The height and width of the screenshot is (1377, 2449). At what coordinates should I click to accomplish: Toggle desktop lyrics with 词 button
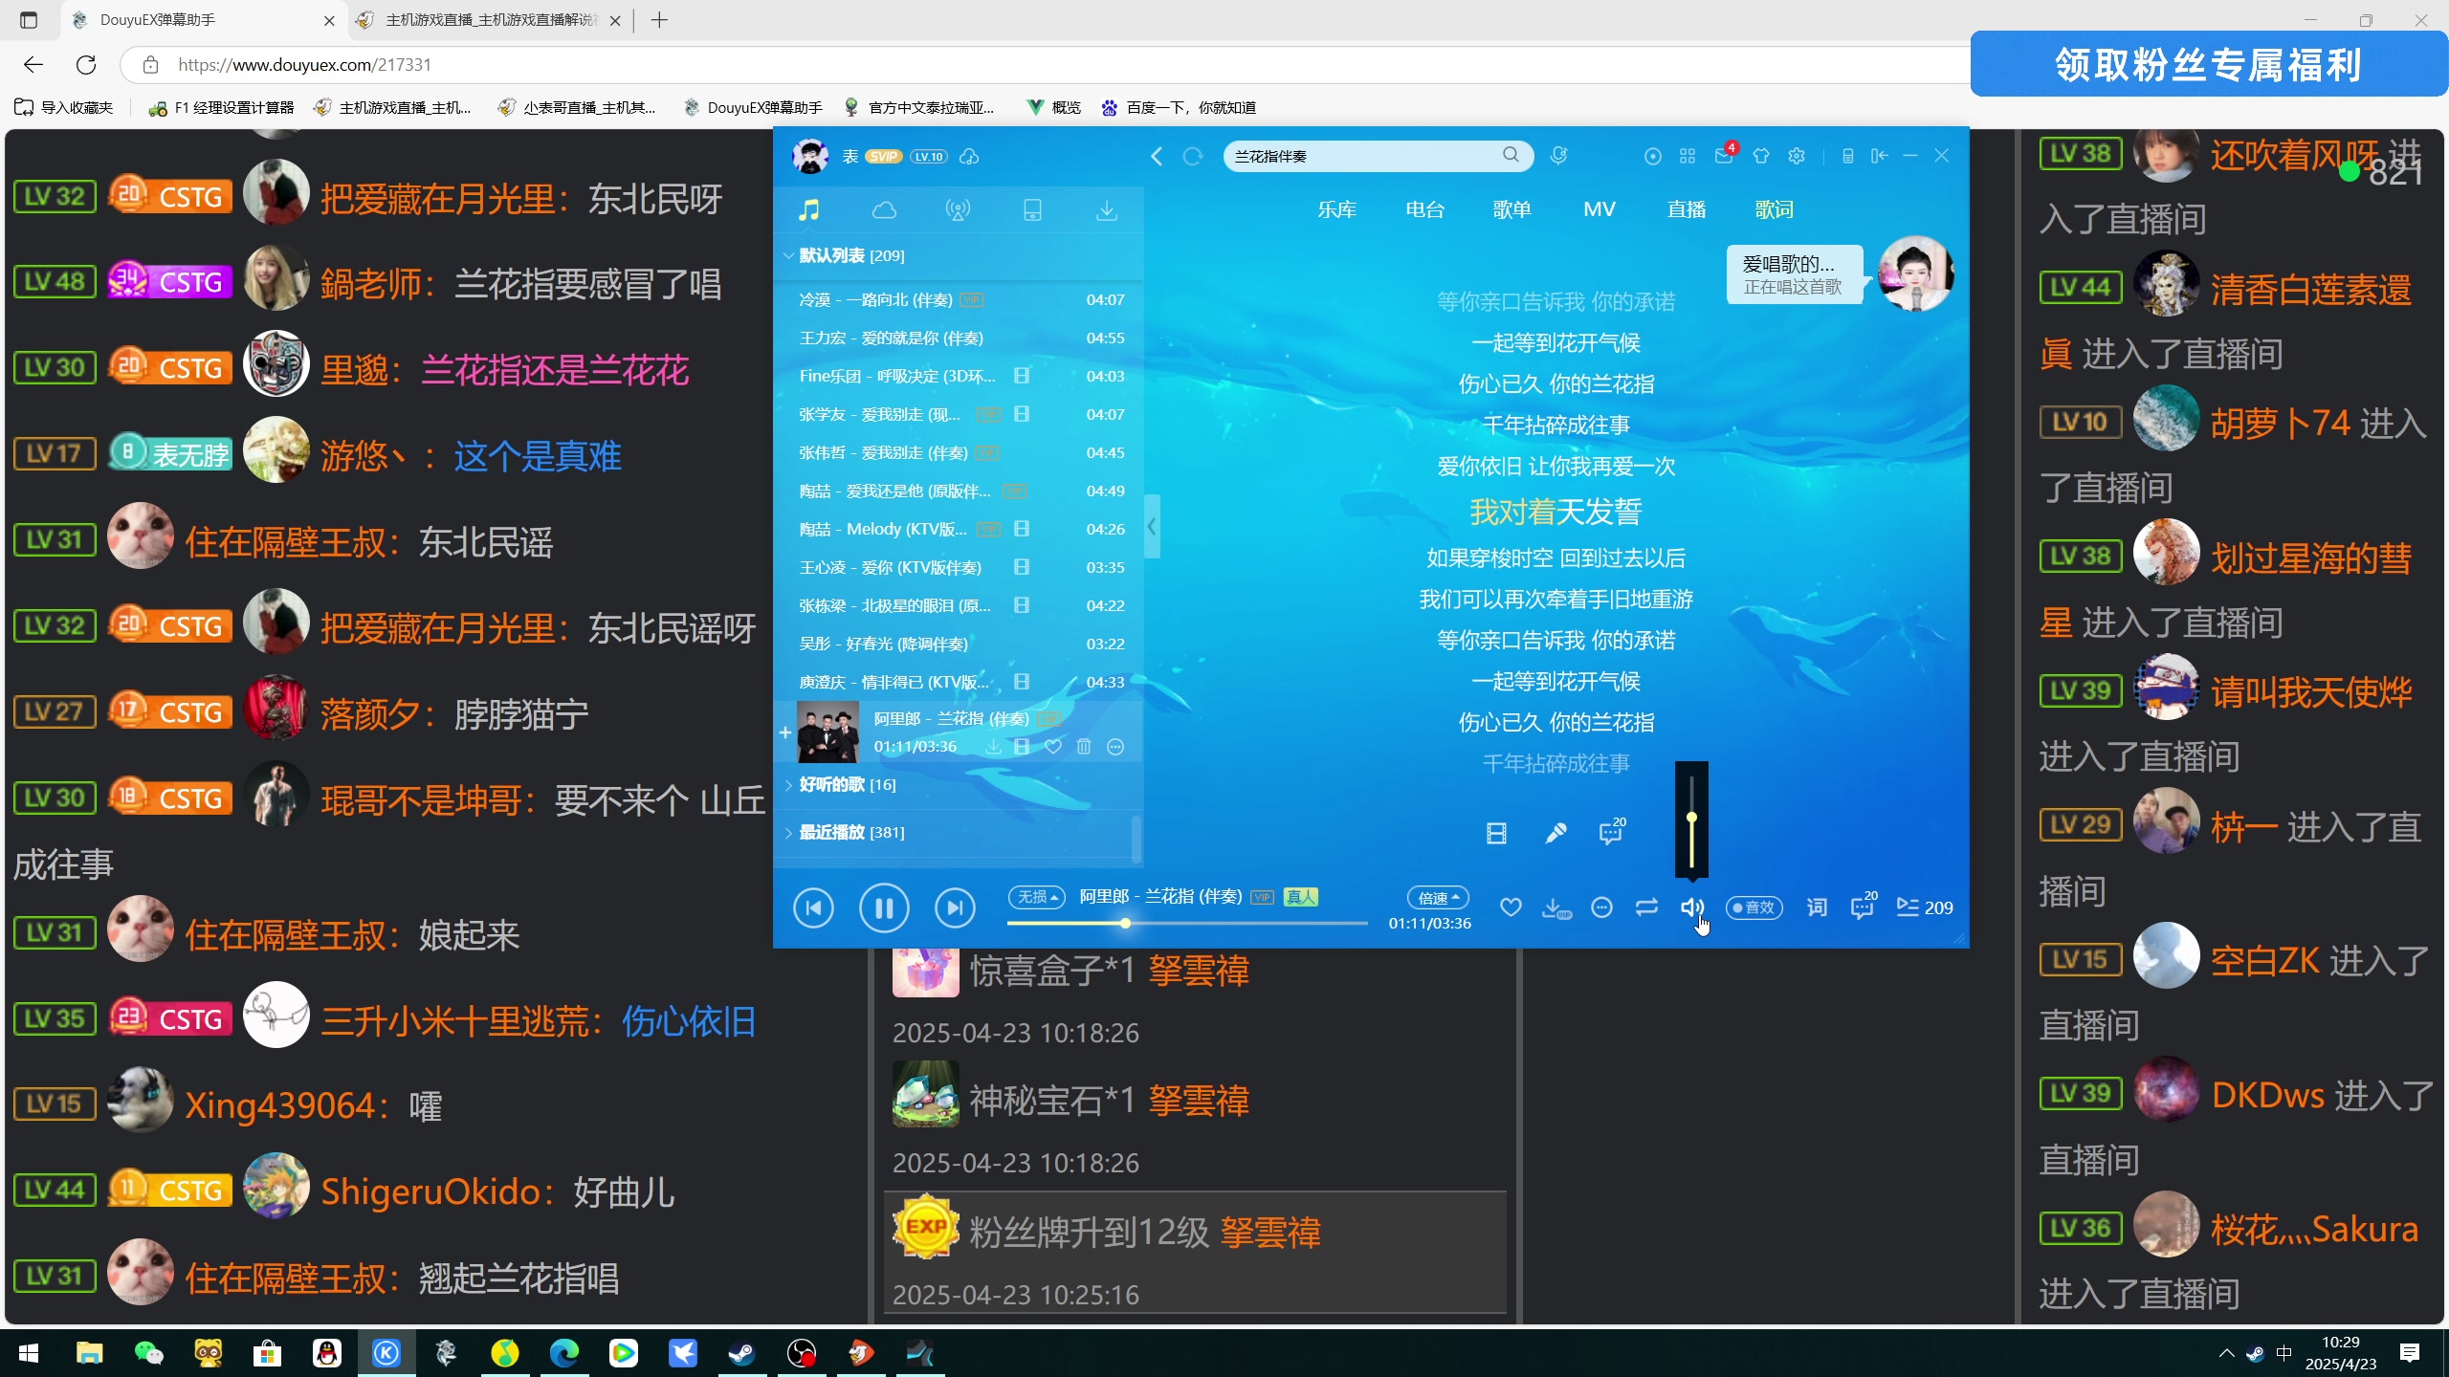pos(1817,907)
